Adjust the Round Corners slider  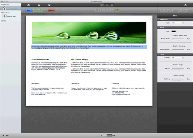click(x=177, y=50)
